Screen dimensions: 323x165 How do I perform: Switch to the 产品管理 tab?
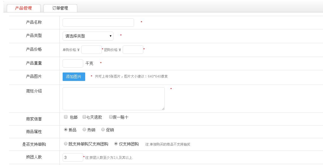pyautogui.click(x=23, y=8)
